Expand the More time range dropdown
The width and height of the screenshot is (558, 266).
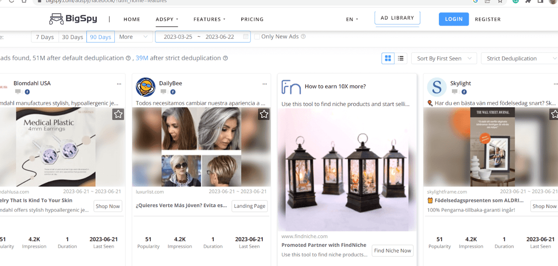click(x=133, y=37)
